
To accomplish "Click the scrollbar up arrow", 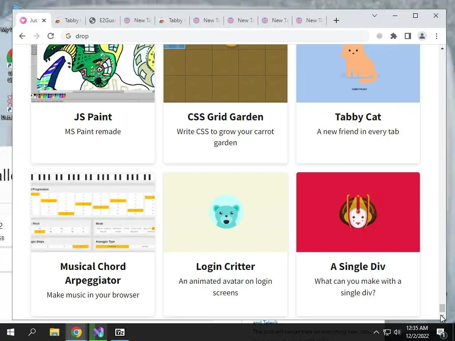I will point(442,48).
